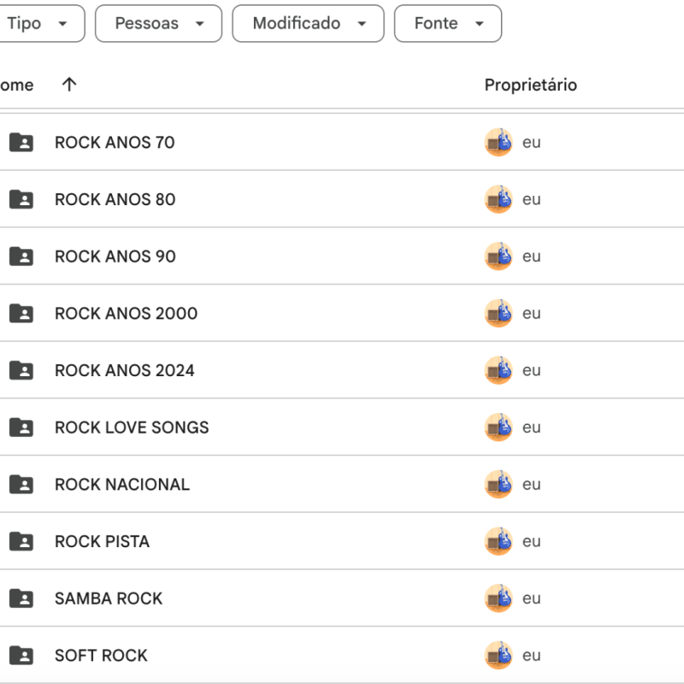Image resolution: width=684 pixels, height=684 pixels.
Task: Click owner avatar for ROCK NACIONAL
Action: click(498, 485)
